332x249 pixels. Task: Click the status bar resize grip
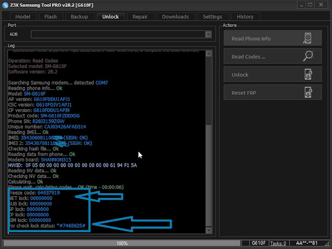(x=327, y=244)
